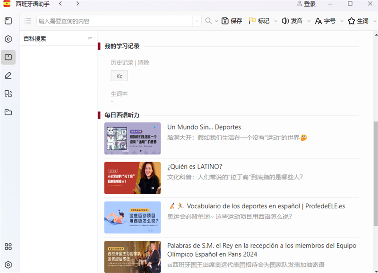
Task: Click the Kc history entry
Action: [x=119, y=76]
